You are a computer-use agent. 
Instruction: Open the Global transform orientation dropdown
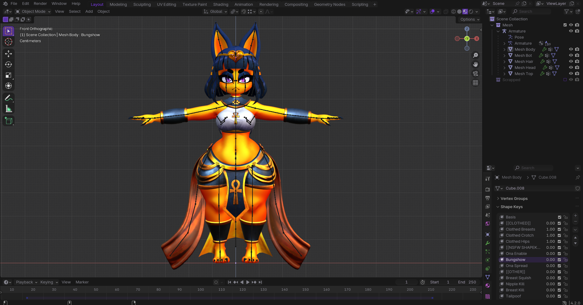click(215, 12)
